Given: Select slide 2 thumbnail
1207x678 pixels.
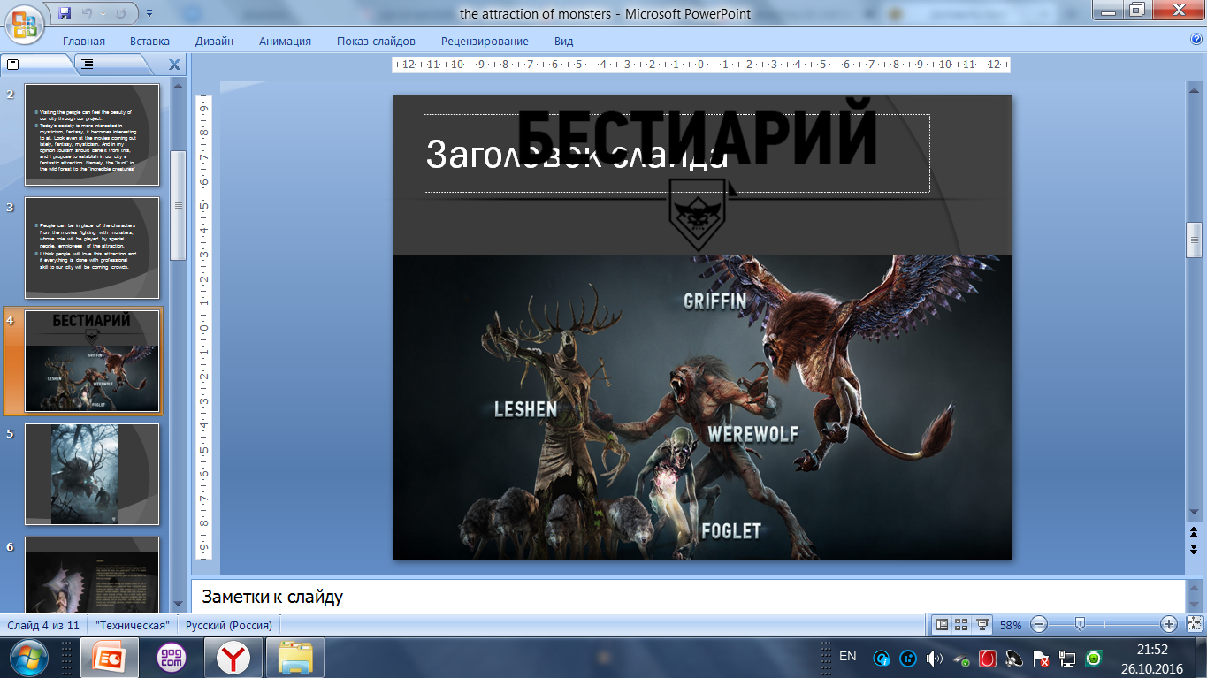Looking at the screenshot, I should [92, 134].
